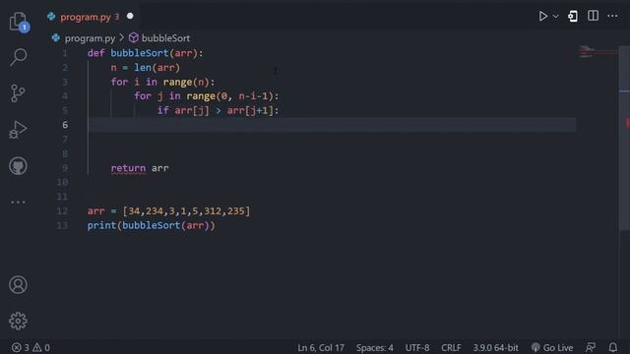Open the GitHub view
The height and width of the screenshot is (354, 630).
click(18, 166)
